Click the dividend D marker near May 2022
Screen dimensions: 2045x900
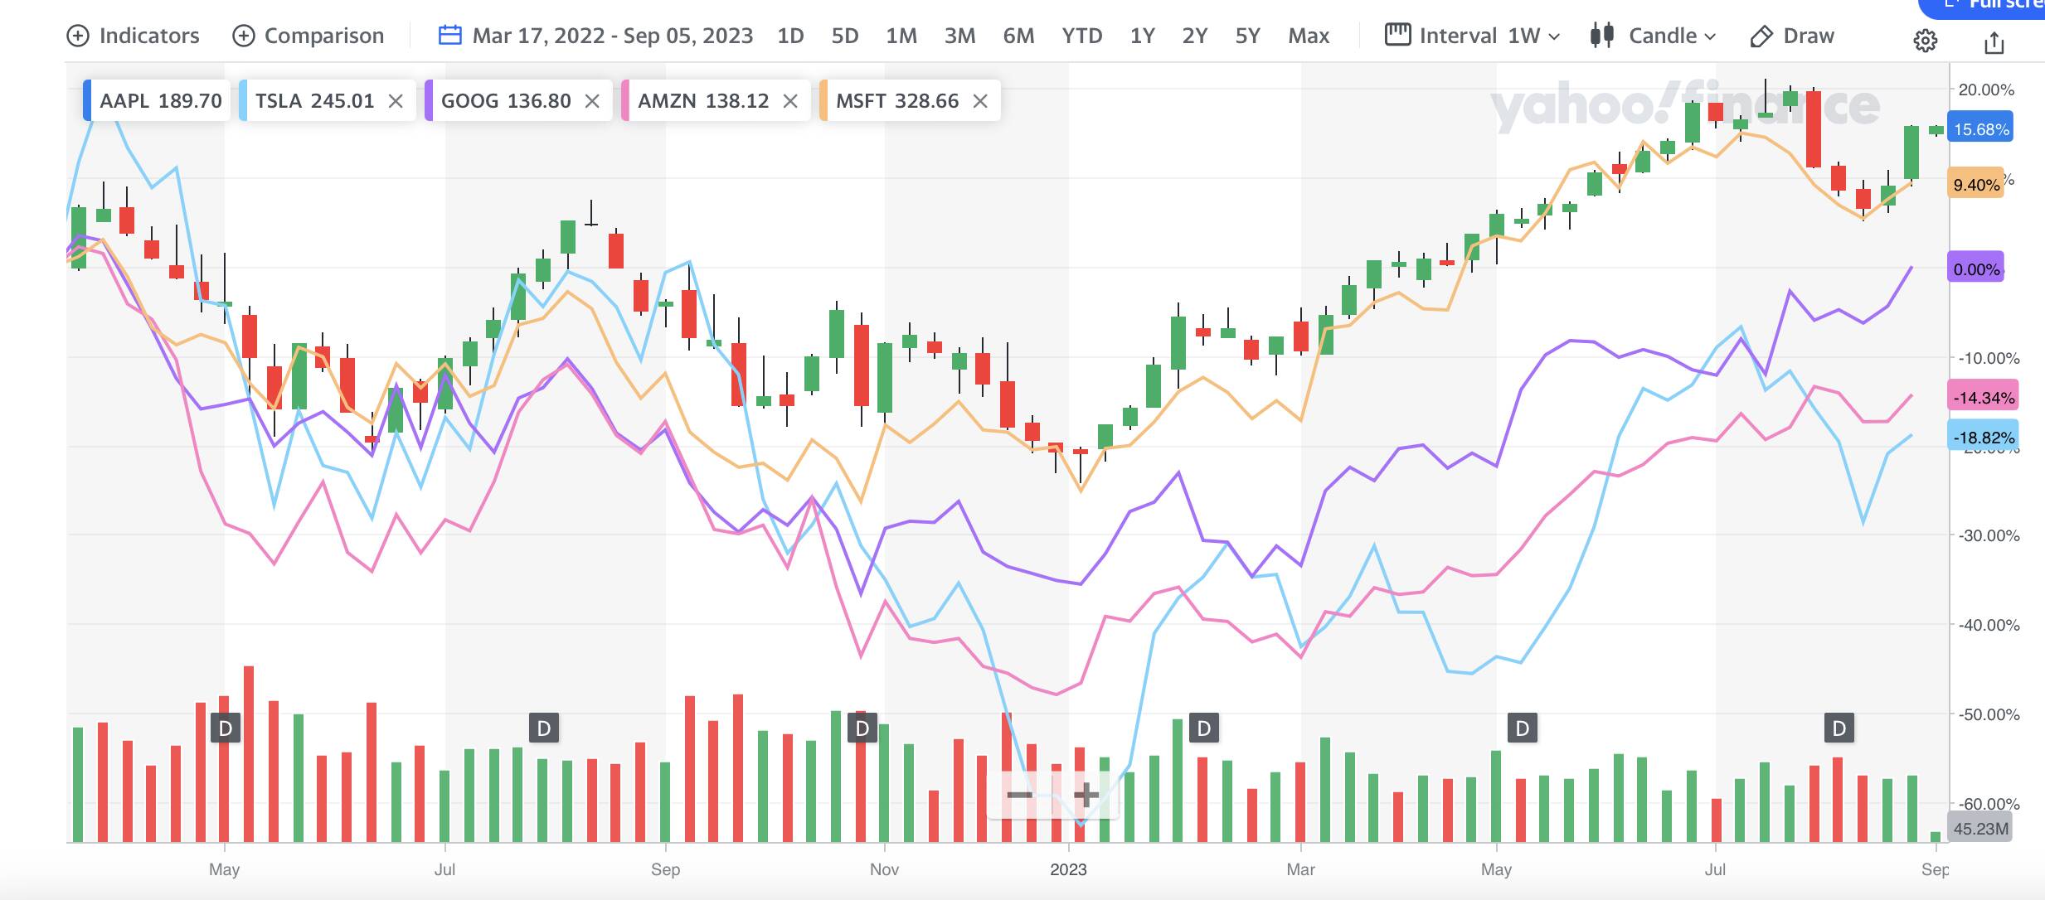tap(226, 728)
